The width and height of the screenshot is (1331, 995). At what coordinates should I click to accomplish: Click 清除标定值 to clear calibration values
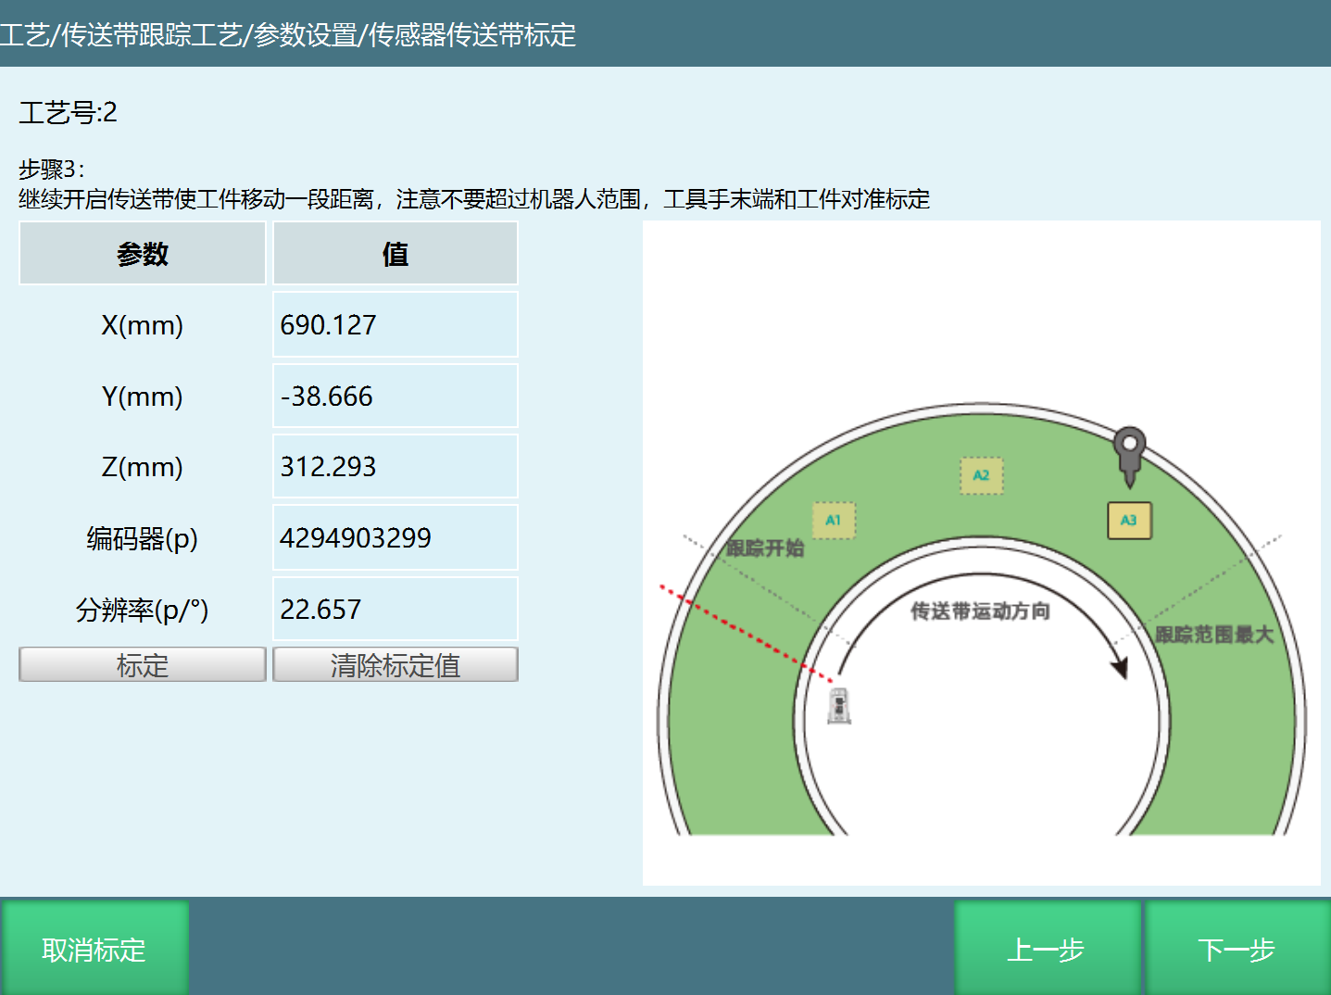(395, 664)
